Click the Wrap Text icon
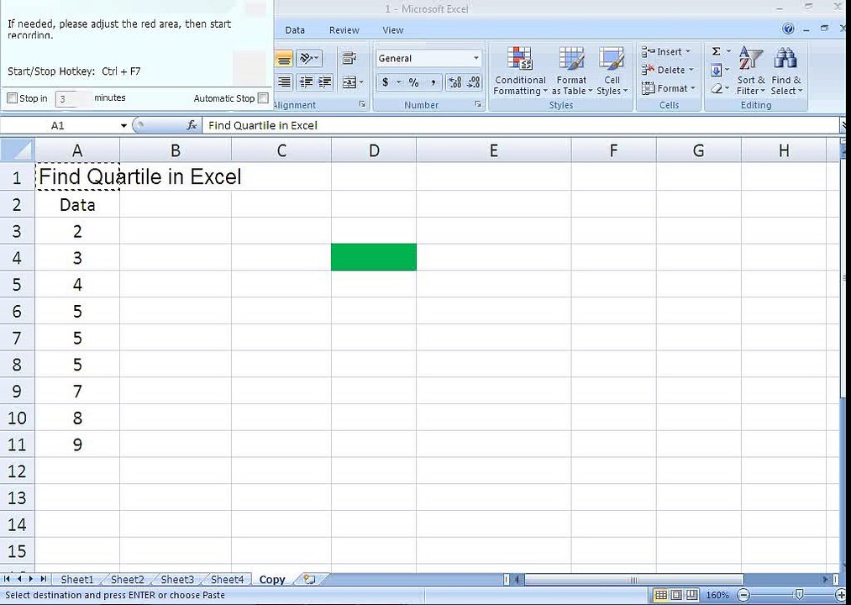This screenshot has height=605, width=851. tap(349, 58)
